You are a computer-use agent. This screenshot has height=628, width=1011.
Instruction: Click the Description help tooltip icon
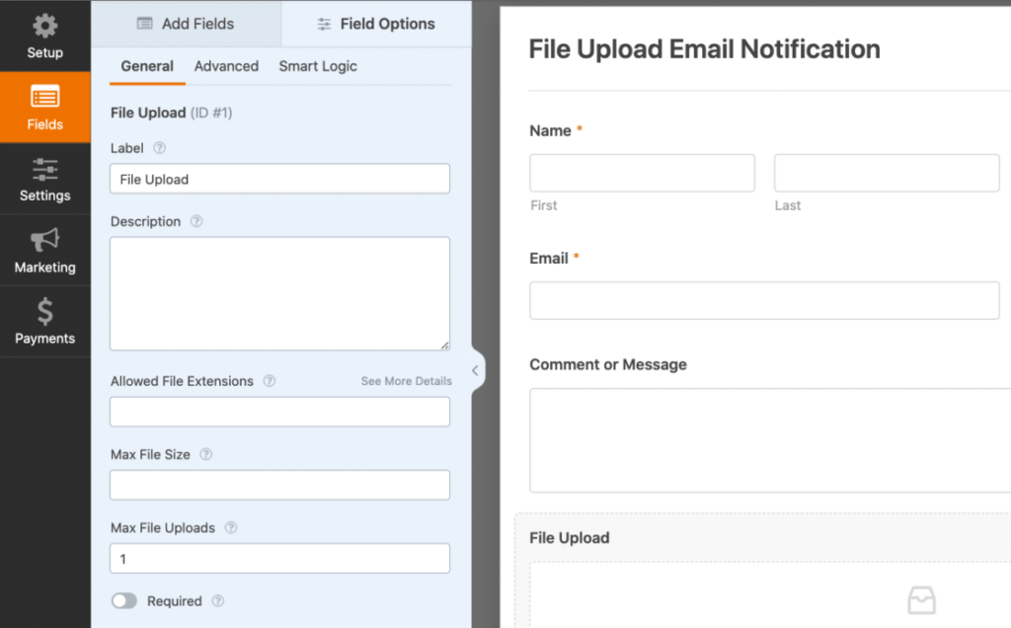point(195,221)
